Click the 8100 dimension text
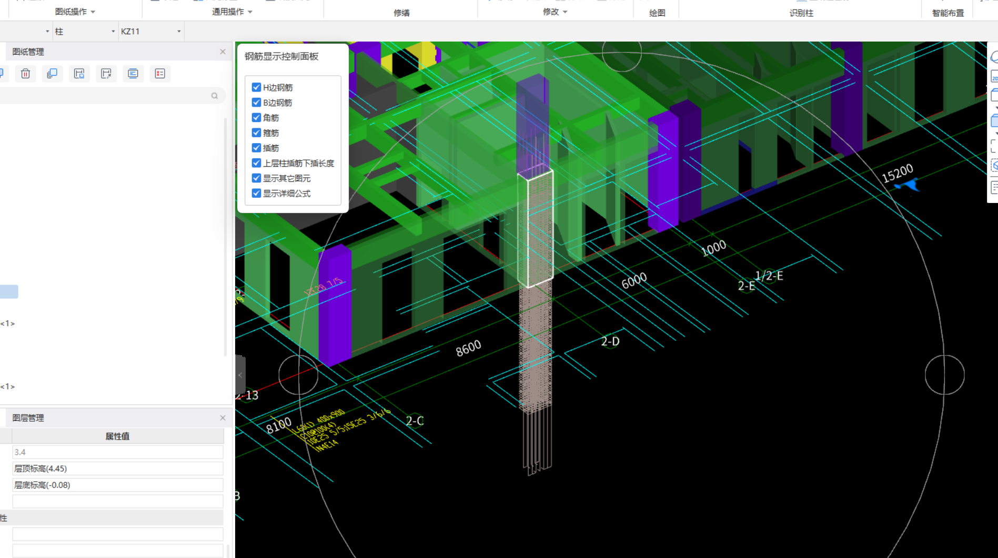The height and width of the screenshot is (558, 998). (x=278, y=425)
